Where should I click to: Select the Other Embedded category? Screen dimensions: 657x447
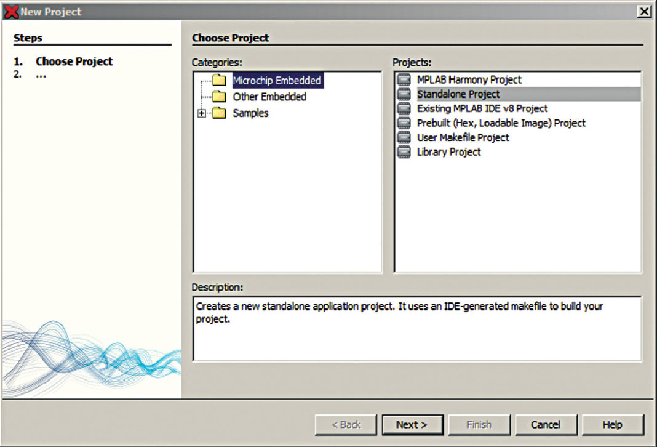pos(269,97)
